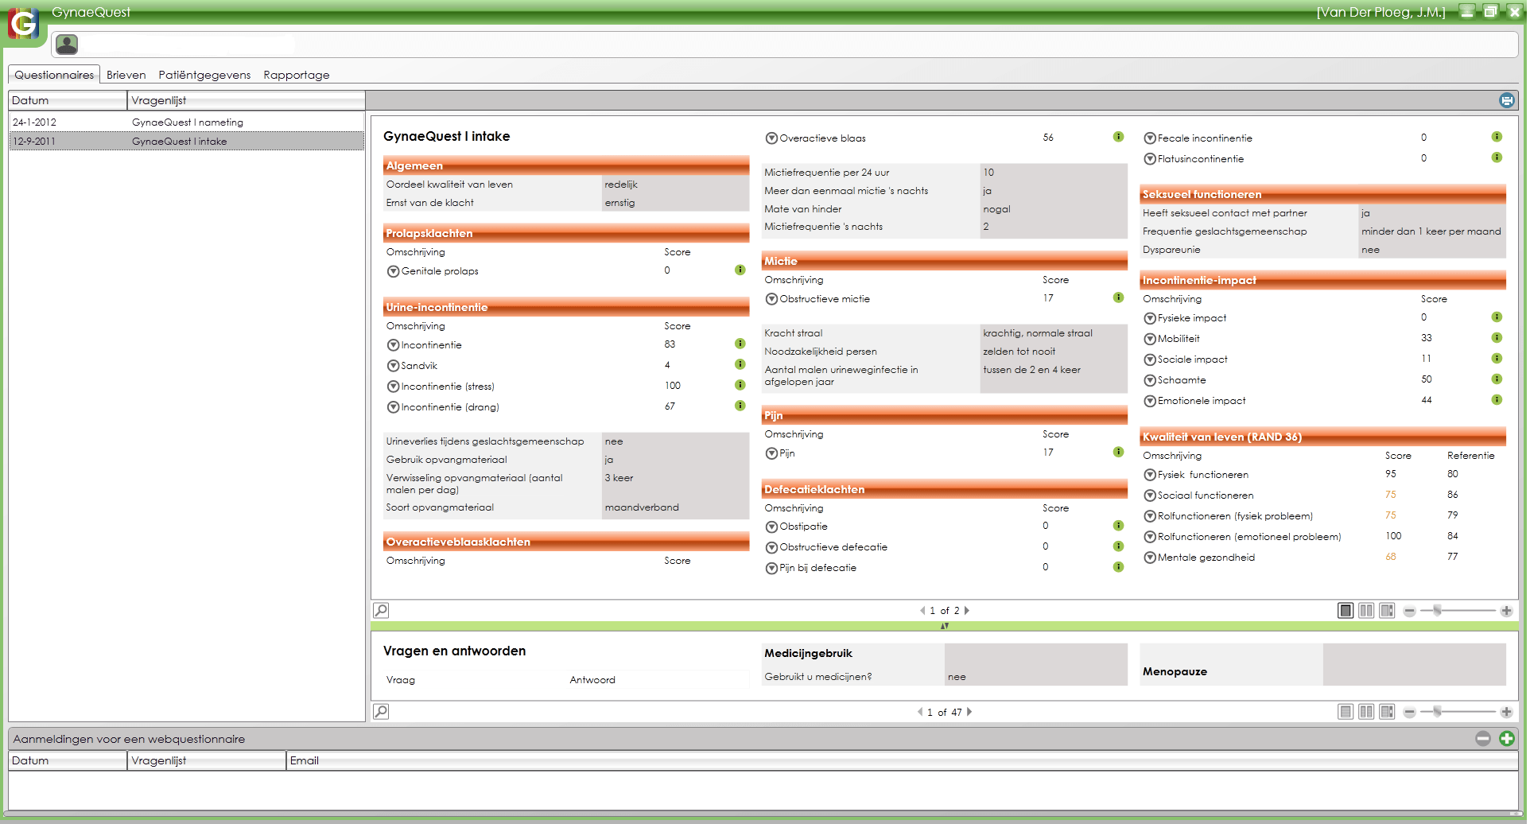The width and height of the screenshot is (1530, 824).
Task: Open the Rapportage tab
Action: (x=297, y=75)
